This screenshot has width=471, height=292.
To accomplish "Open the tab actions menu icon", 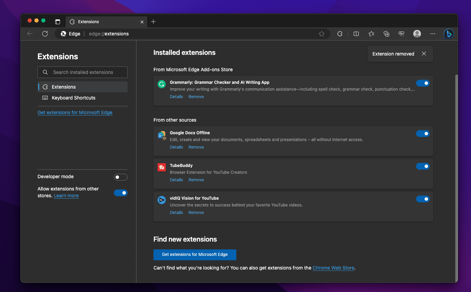I will pyautogui.click(x=58, y=22).
